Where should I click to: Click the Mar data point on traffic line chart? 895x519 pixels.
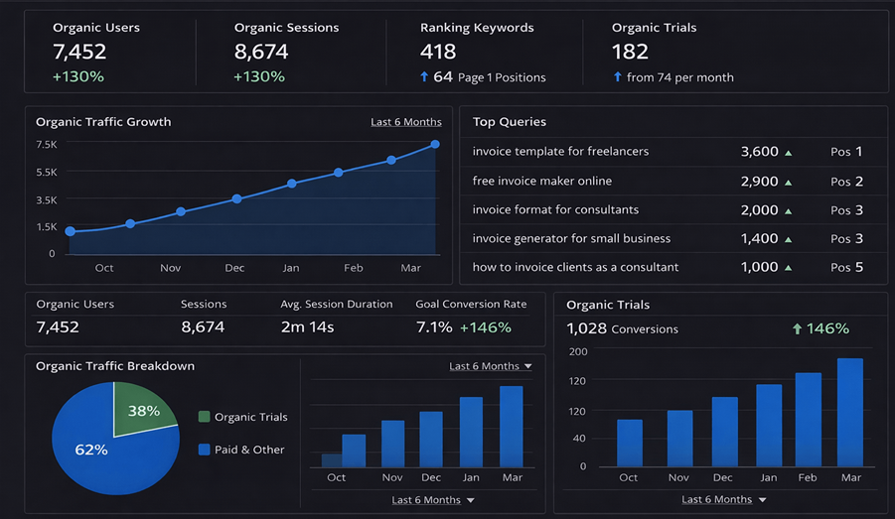[x=435, y=145]
